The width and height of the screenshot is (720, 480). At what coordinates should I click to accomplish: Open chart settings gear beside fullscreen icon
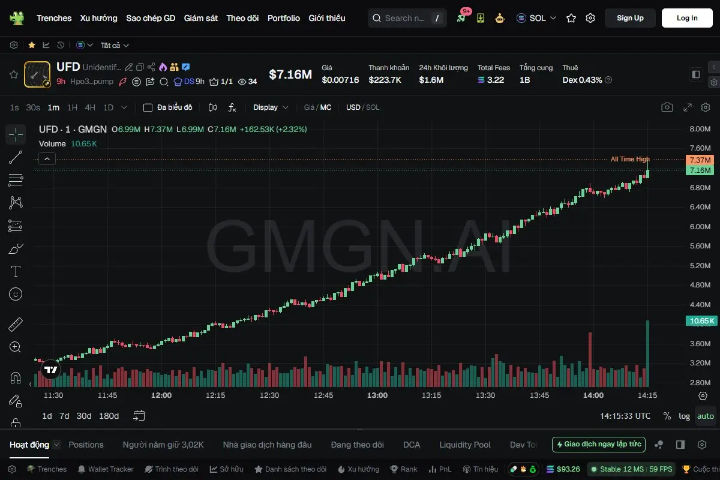[x=706, y=107]
